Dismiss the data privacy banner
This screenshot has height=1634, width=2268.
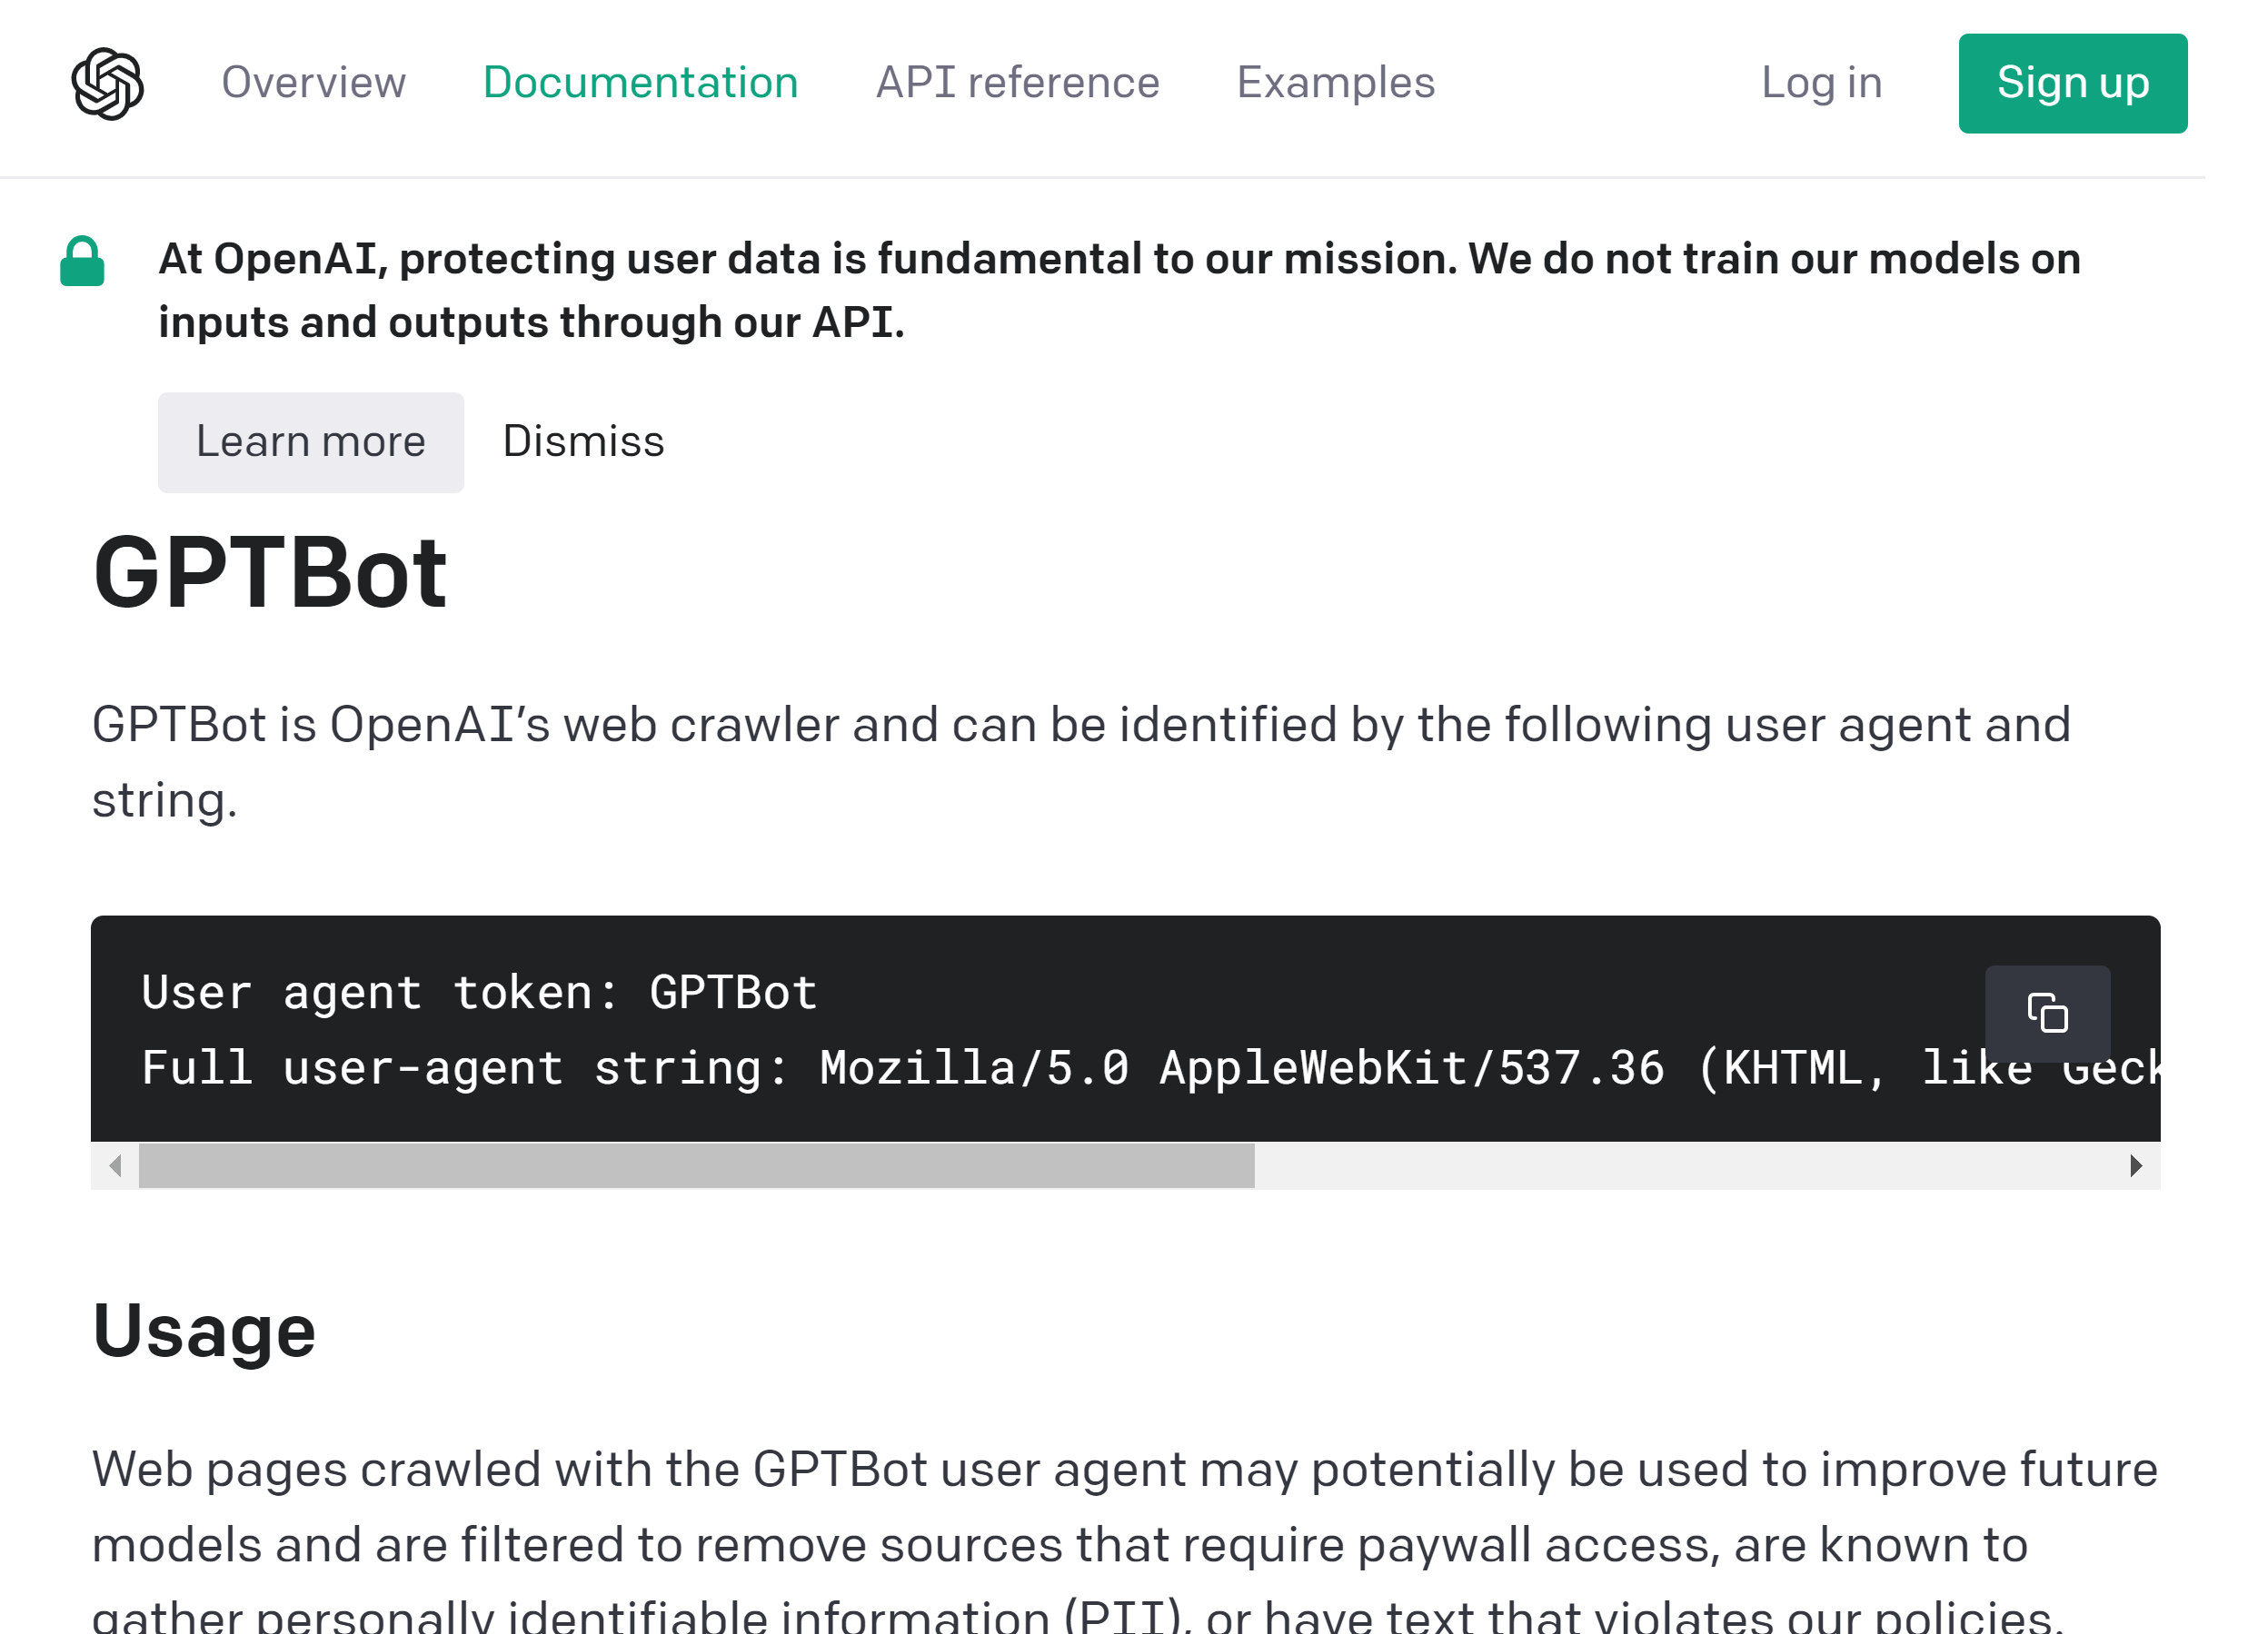[x=583, y=441]
